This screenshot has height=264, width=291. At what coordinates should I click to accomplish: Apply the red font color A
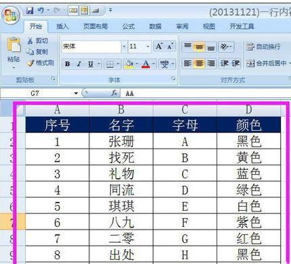coord(146,64)
